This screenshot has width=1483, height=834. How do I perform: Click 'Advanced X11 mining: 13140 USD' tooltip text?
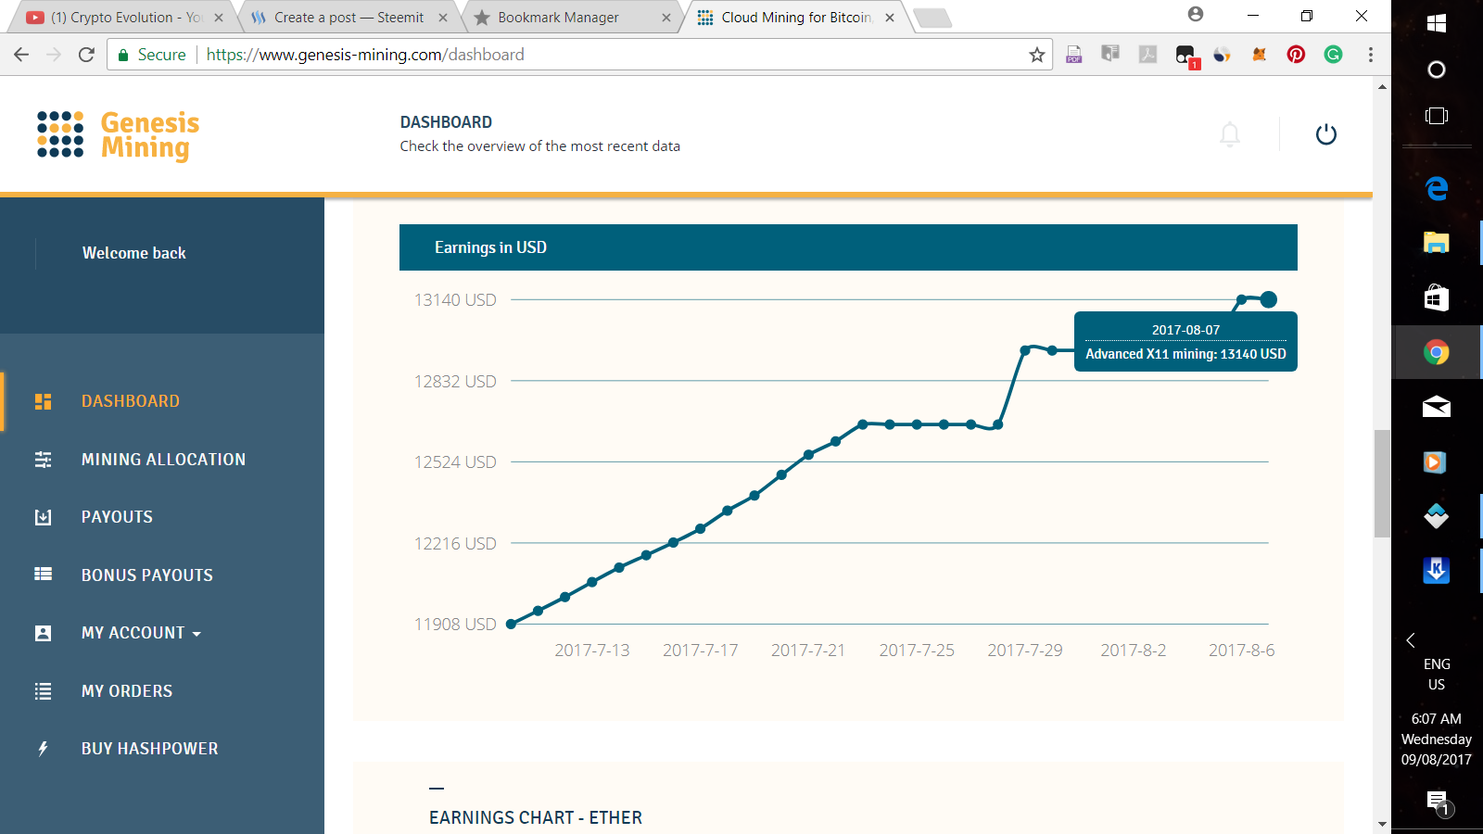1185,354
